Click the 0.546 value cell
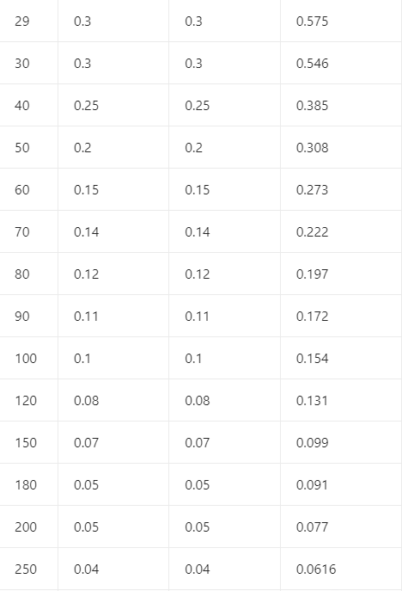The height and width of the screenshot is (591, 402). pos(341,63)
